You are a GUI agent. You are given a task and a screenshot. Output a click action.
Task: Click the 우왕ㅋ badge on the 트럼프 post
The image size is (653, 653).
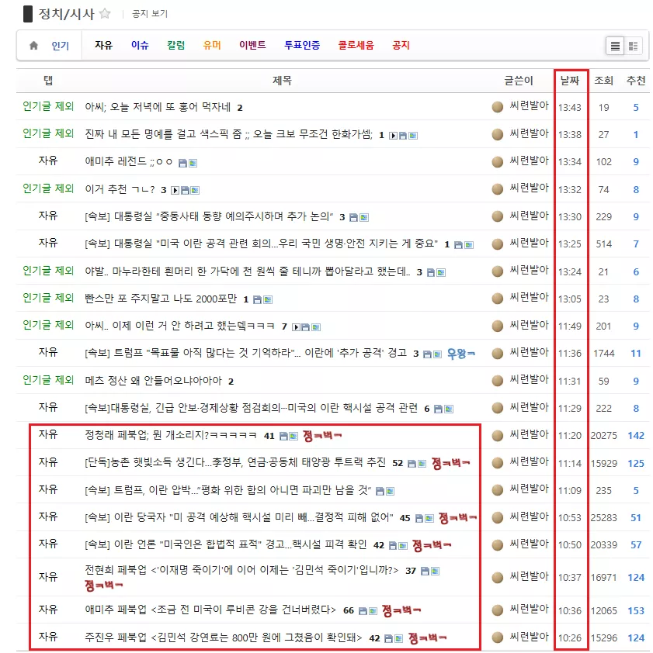coord(460,354)
